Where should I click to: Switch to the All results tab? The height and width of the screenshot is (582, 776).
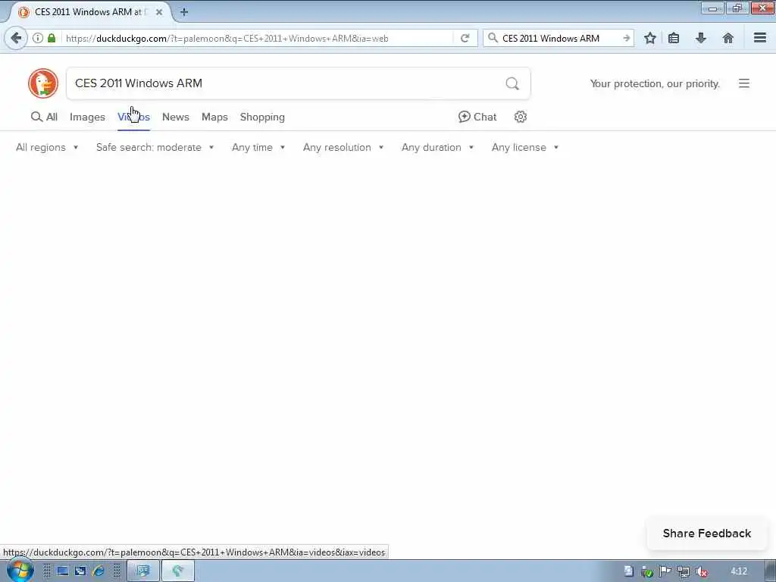44,117
